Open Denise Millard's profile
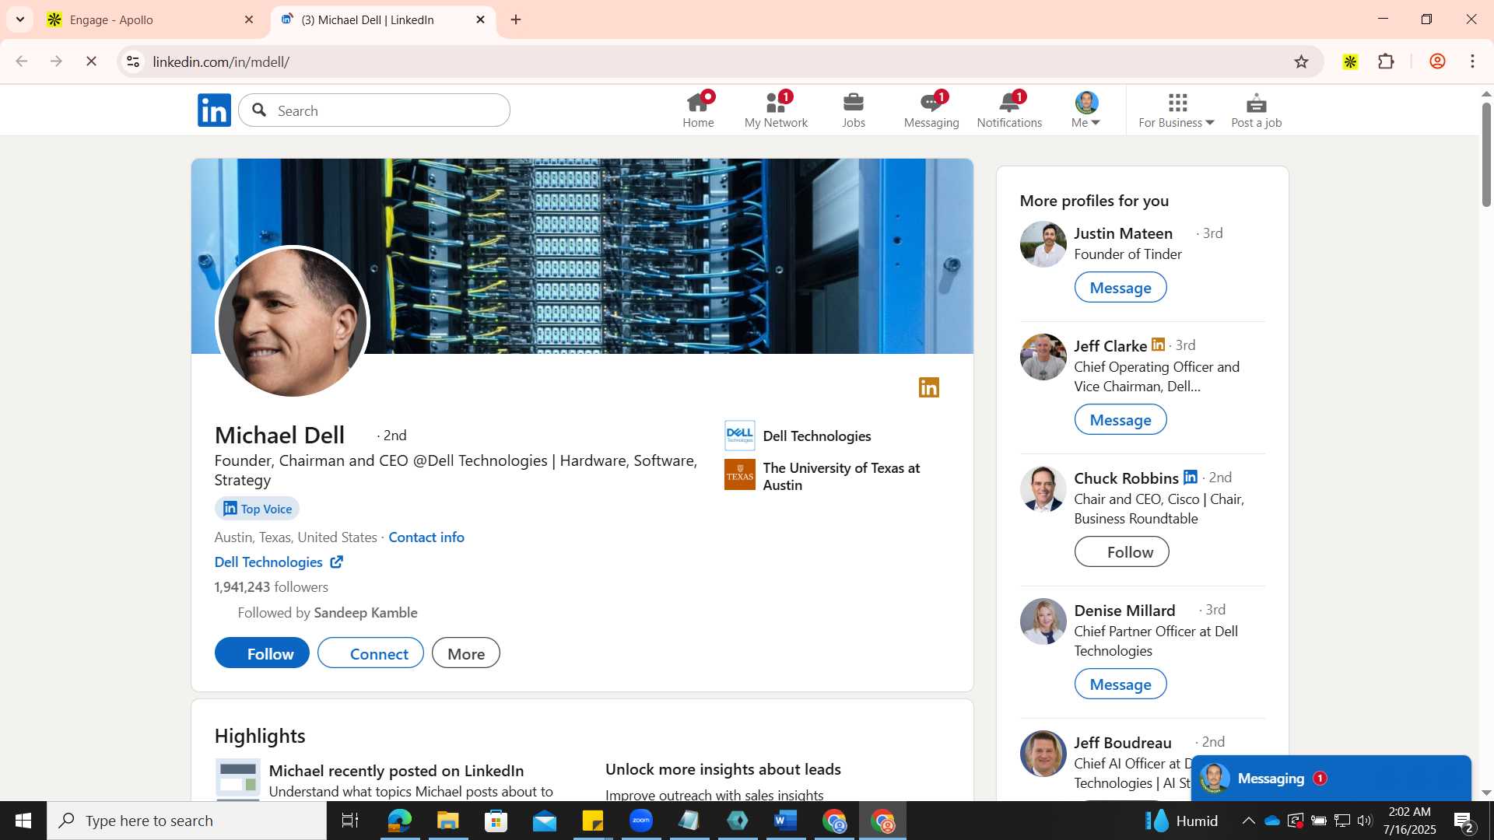 1124,611
